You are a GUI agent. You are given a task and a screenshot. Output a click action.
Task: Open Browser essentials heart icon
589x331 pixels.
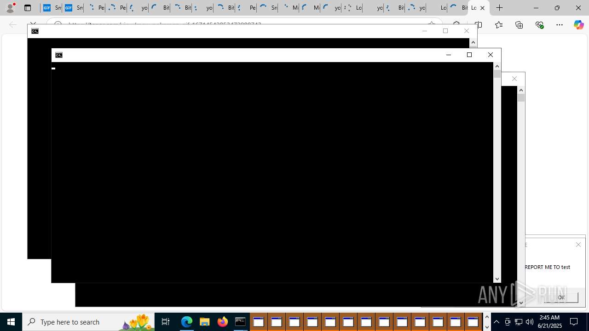[x=539, y=25]
